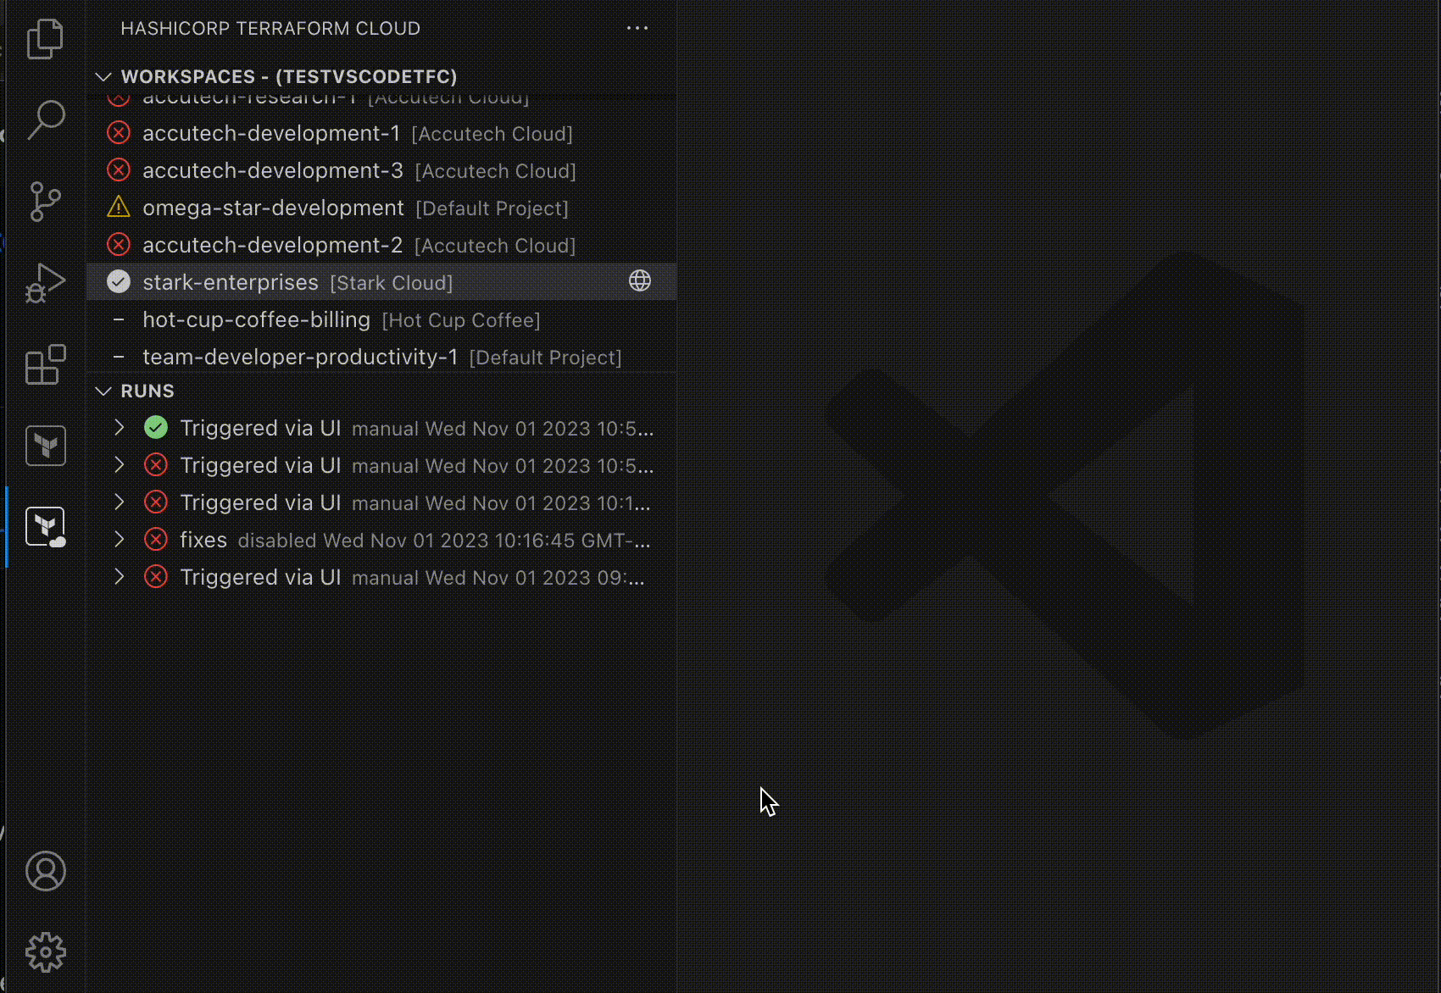Click warning icon of omega-star-development
1441x993 pixels.
[x=119, y=207]
